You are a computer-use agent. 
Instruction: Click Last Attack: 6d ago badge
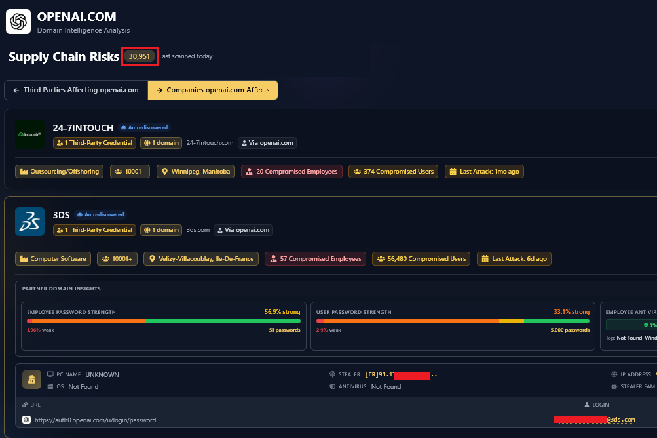coord(514,259)
